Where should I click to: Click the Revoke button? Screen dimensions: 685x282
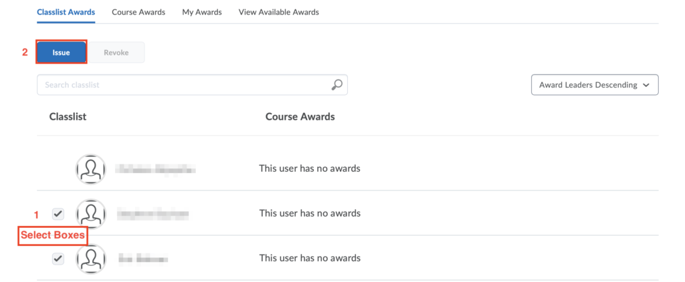(x=116, y=52)
